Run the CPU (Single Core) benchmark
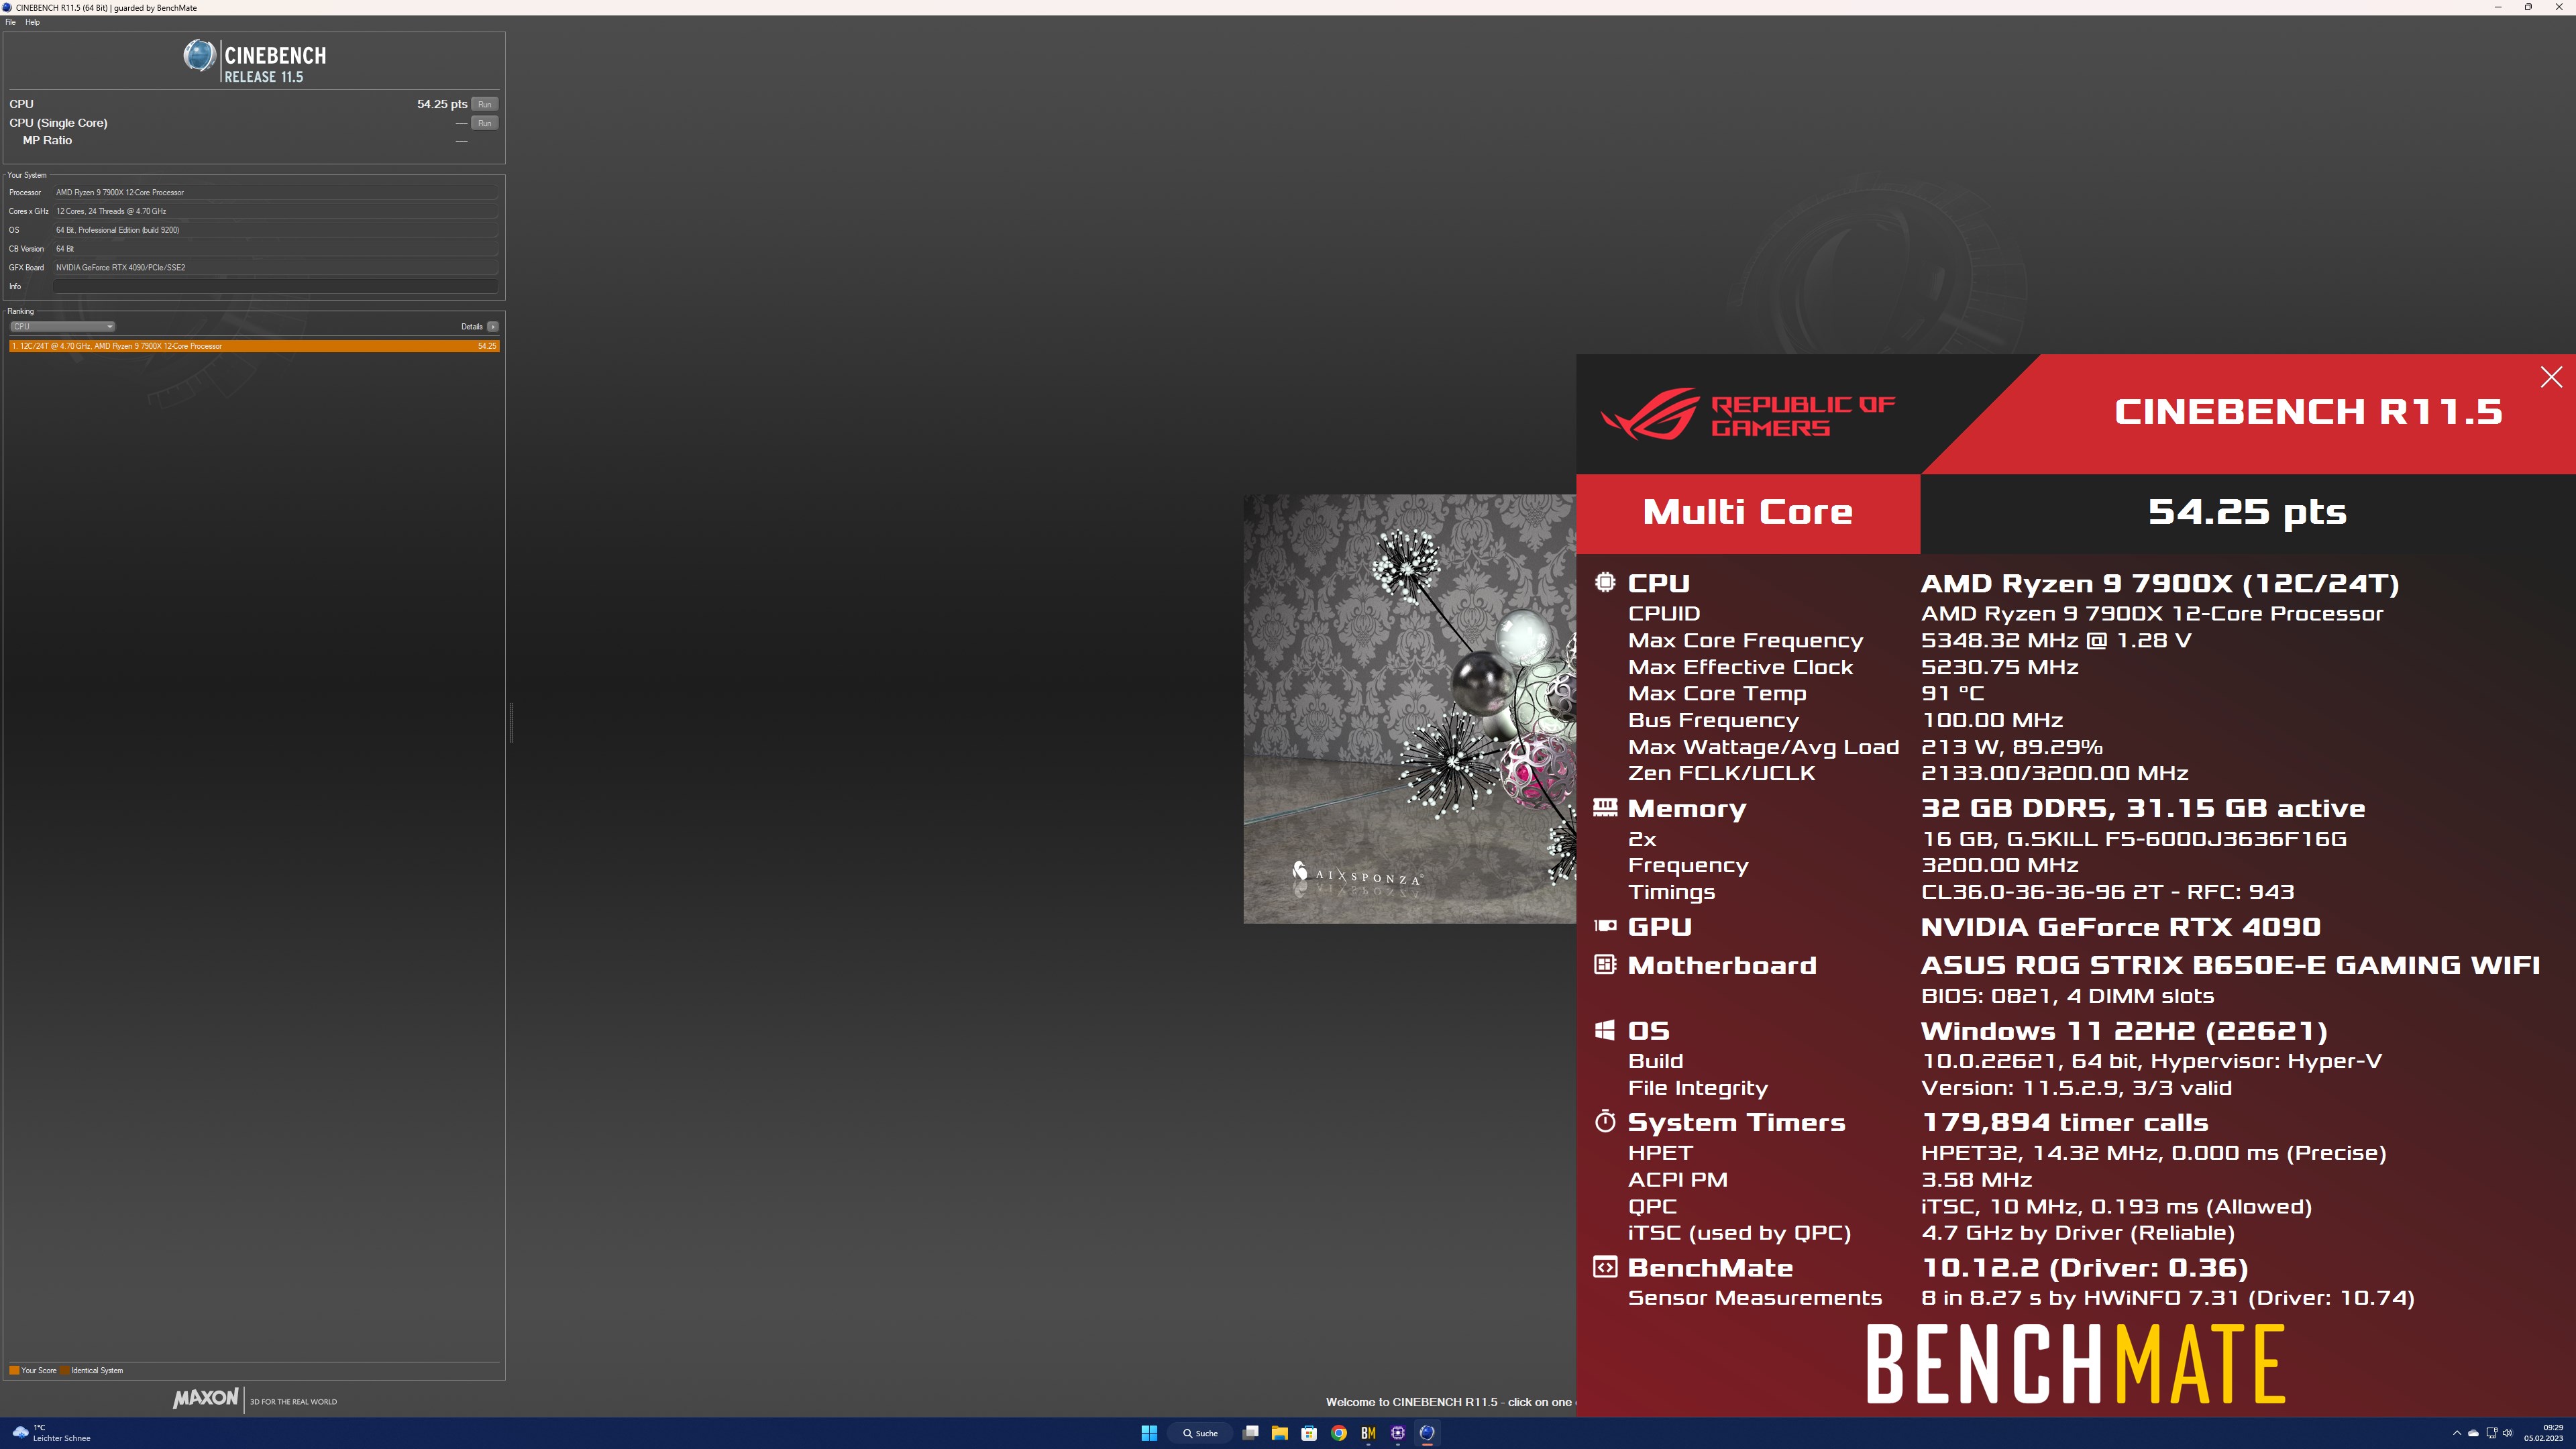This screenshot has width=2576, height=1449. click(484, 123)
